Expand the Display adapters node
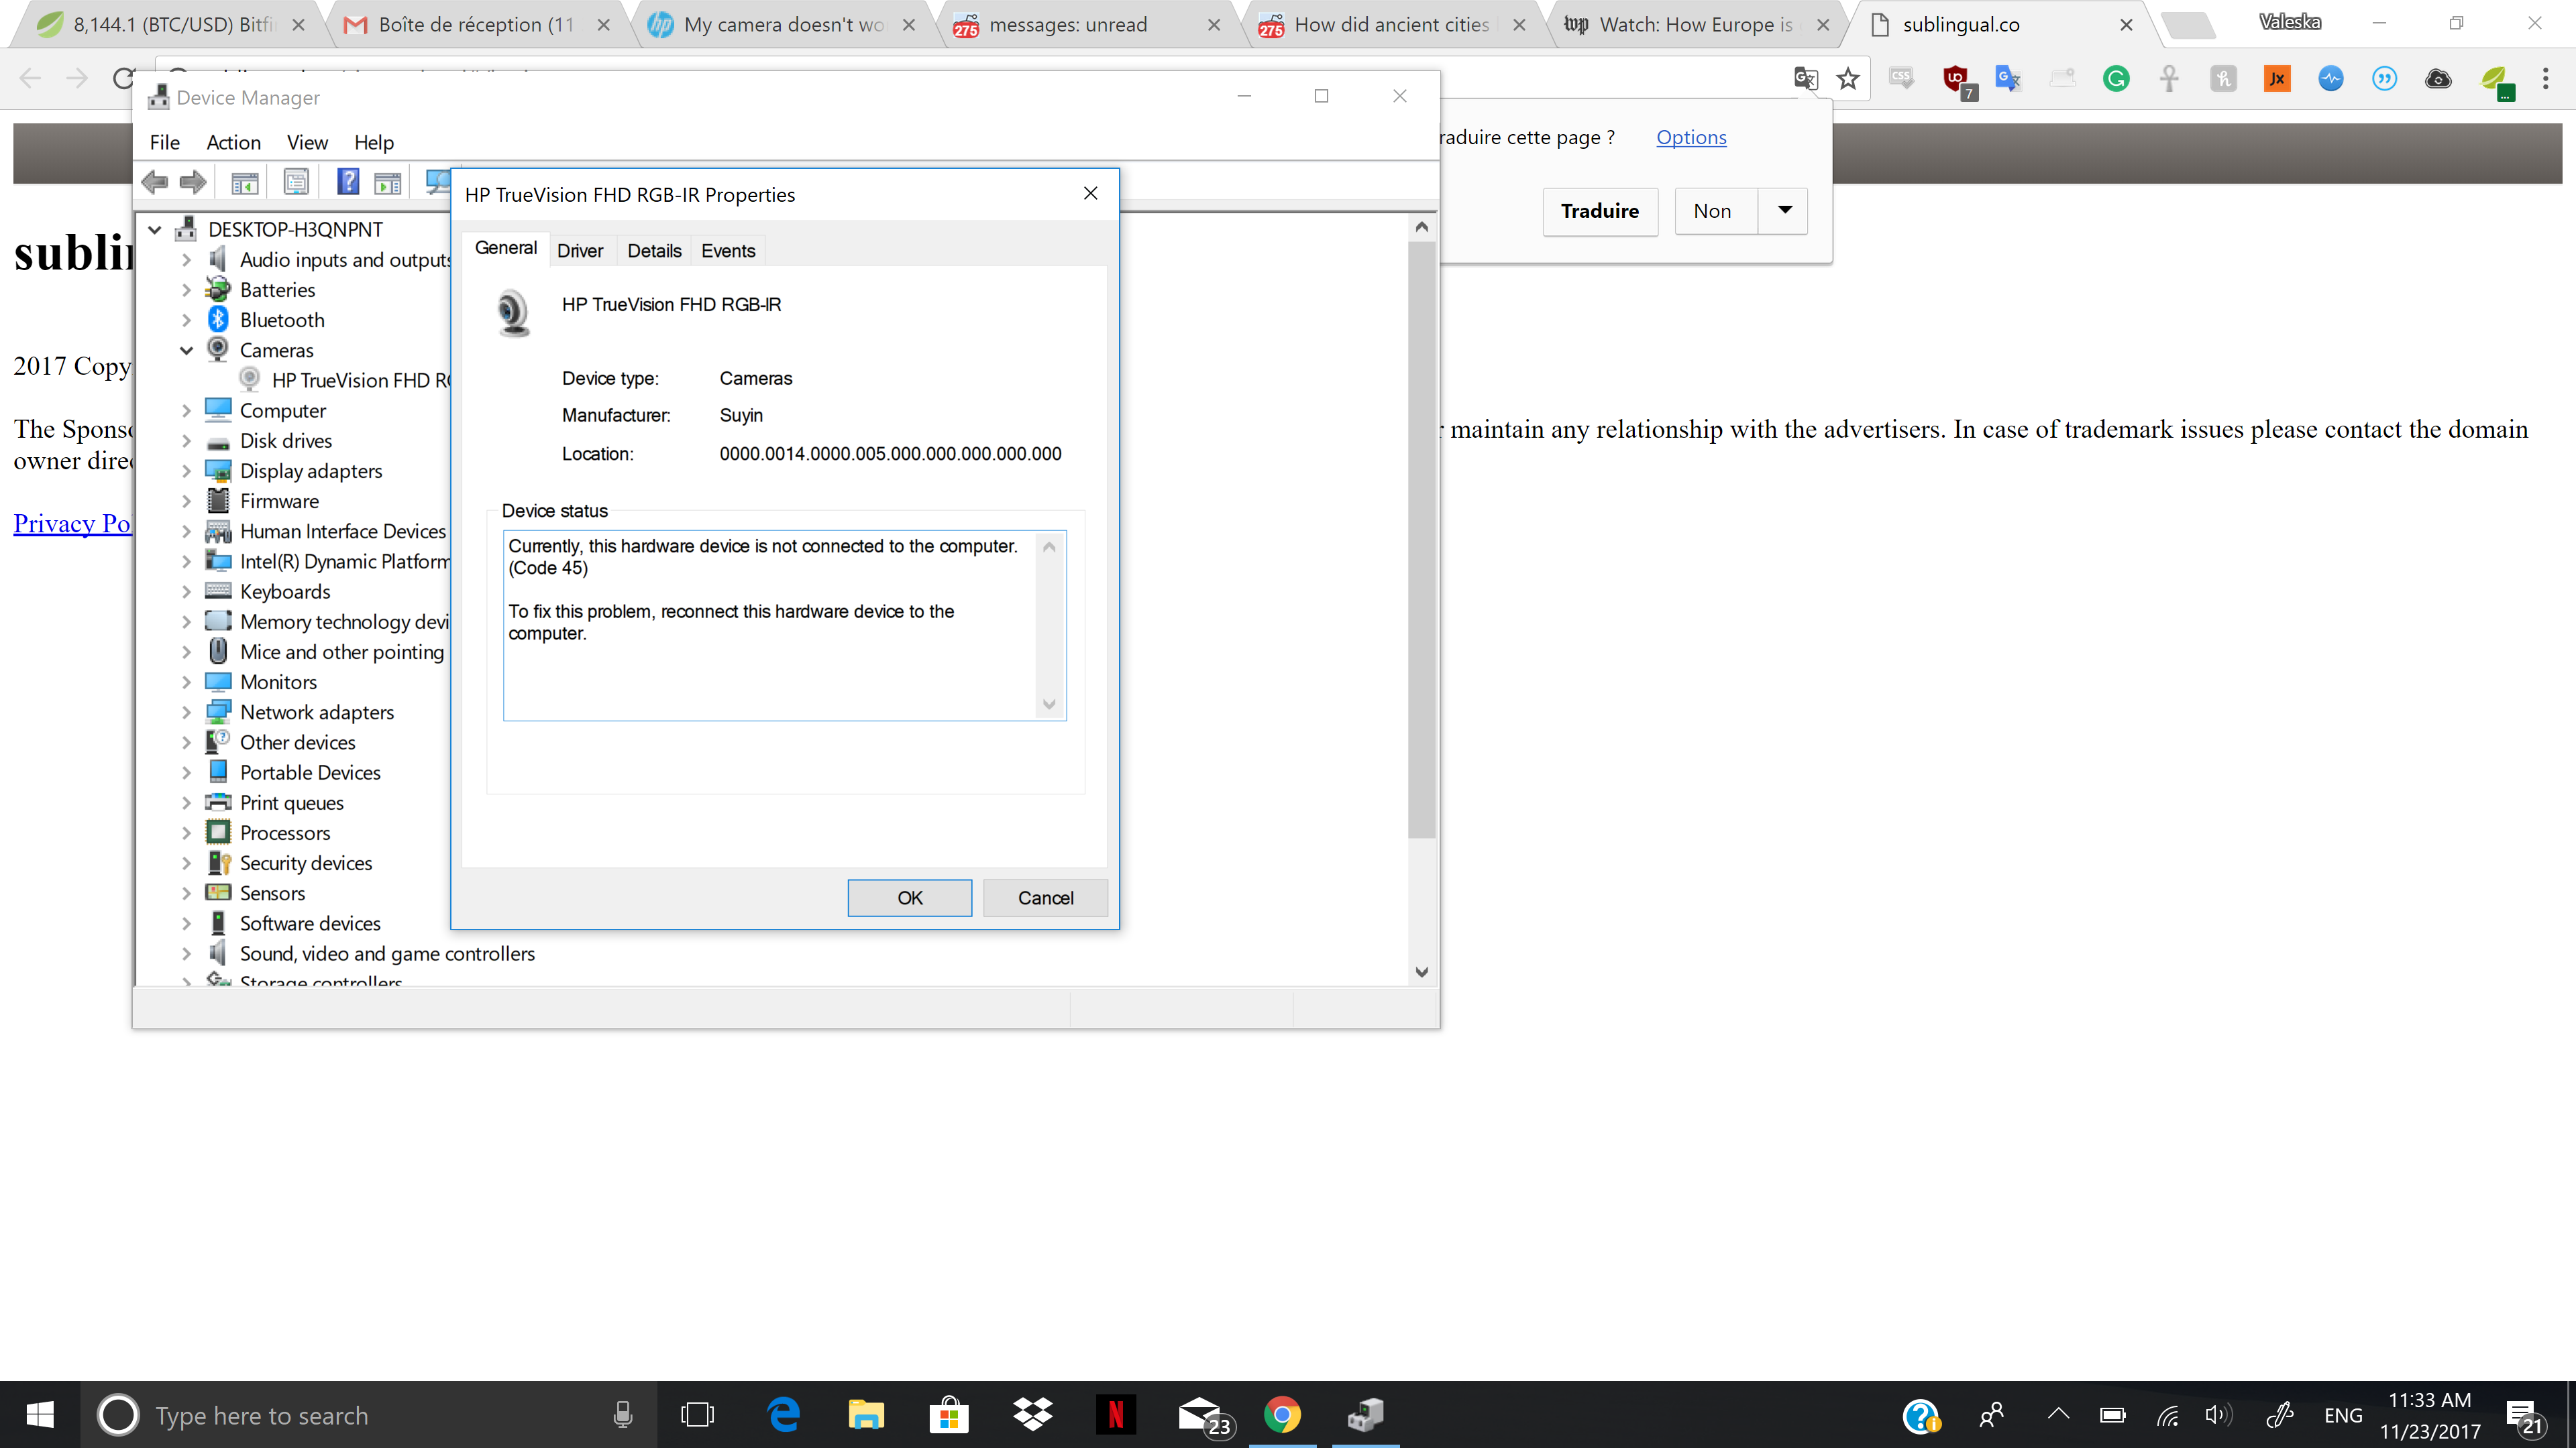This screenshot has height=1448, width=2576. (186, 471)
